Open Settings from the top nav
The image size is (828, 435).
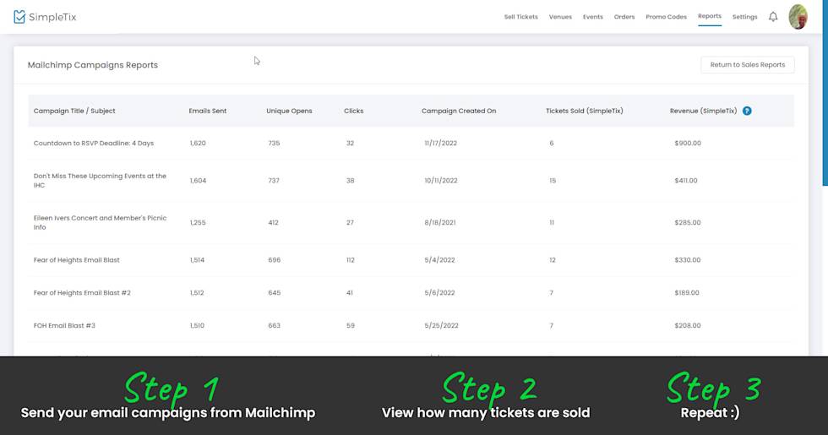tap(744, 17)
